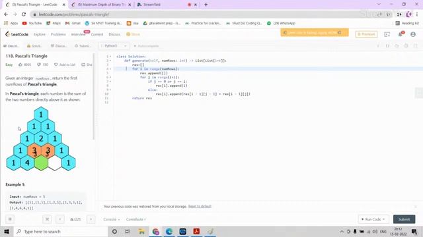
Task: Open the YouTube bookmark
Action: (x=32, y=24)
